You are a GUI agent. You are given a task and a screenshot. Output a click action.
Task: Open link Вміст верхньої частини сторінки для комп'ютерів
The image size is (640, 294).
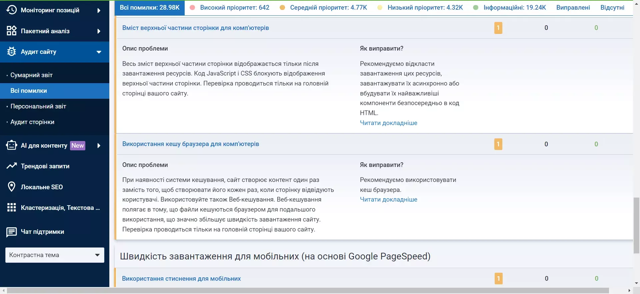[x=196, y=28]
